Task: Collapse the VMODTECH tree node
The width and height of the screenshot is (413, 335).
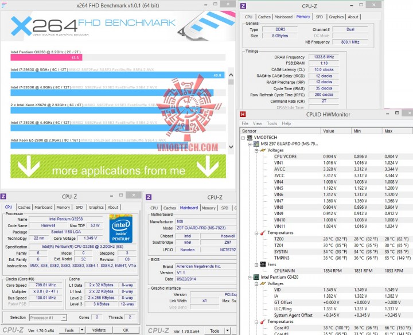Action: (243, 138)
